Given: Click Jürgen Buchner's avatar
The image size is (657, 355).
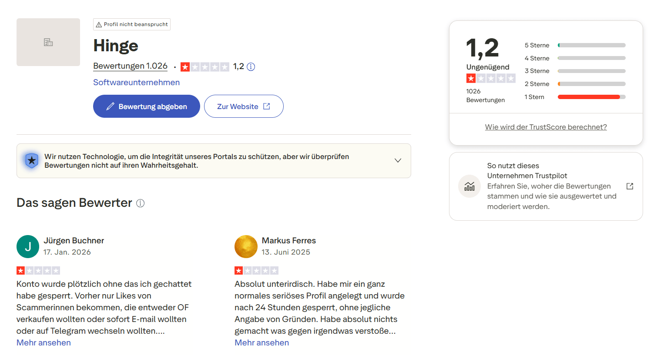Looking at the screenshot, I should point(28,246).
